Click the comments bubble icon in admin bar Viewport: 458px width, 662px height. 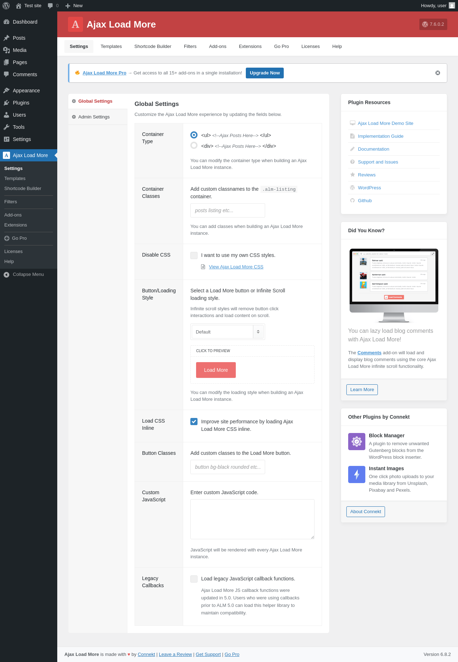pyautogui.click(x=50, y=6)
